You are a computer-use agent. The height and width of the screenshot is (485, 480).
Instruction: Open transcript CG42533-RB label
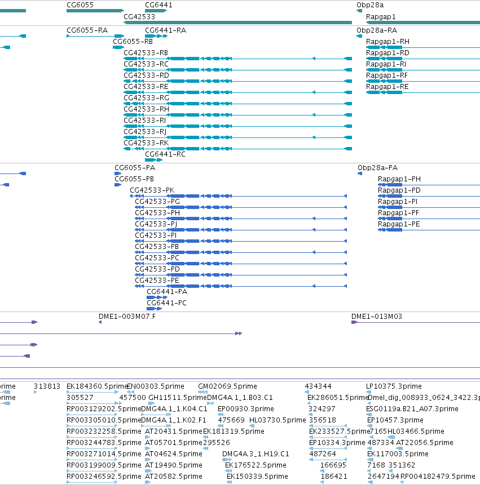click(x=146, y=53)
